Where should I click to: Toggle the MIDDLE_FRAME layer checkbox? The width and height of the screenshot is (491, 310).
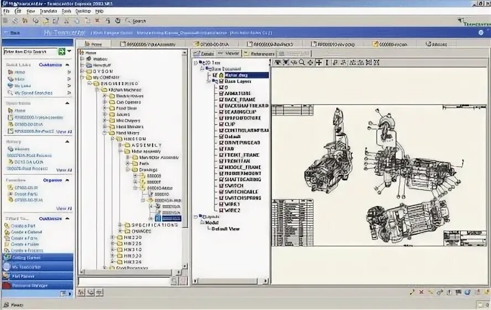[221, 167]
